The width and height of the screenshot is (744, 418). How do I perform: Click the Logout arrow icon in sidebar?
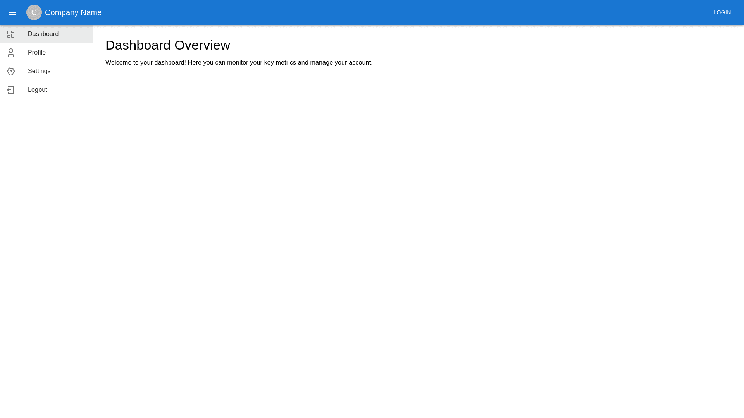(x=11, y=90)
